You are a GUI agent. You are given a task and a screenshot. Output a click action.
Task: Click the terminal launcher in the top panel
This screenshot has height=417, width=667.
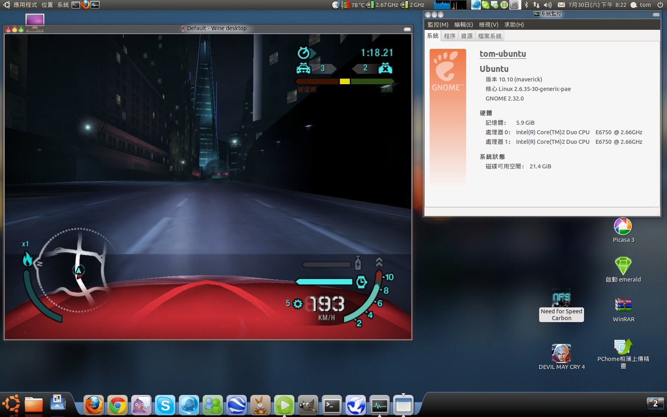coord(76,5)
